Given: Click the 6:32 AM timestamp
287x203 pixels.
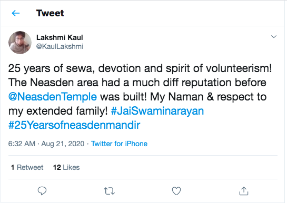Looking at the screenshot, I should pos(22,144).
